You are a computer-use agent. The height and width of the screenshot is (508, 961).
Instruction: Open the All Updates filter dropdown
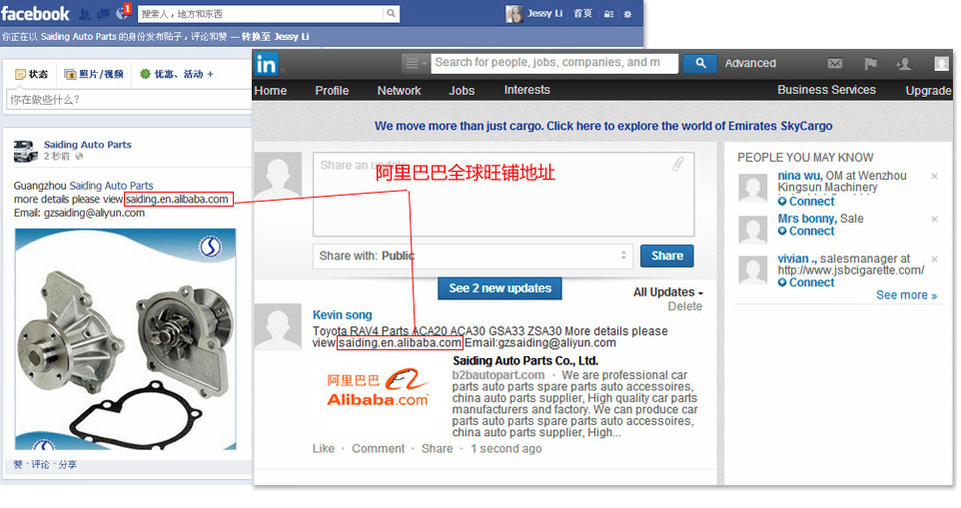coord(668,292)
